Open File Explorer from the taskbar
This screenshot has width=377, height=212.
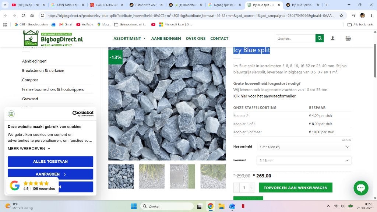(221, 206)
